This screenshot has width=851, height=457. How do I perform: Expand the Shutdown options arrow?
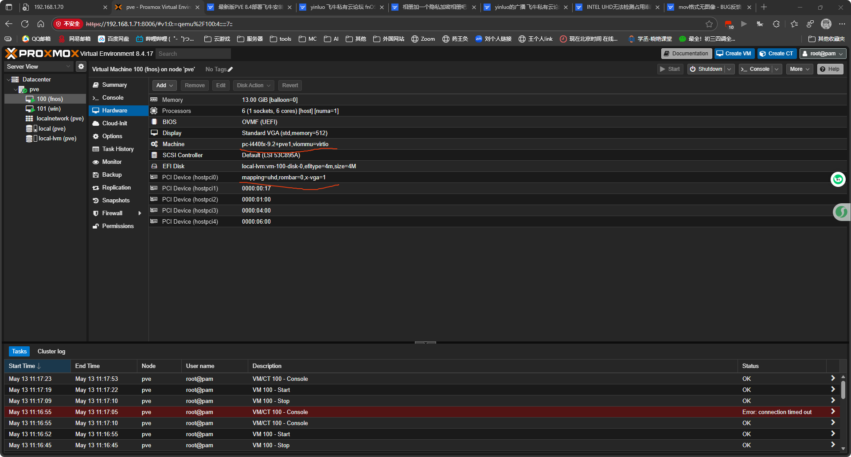pos(729,69)
